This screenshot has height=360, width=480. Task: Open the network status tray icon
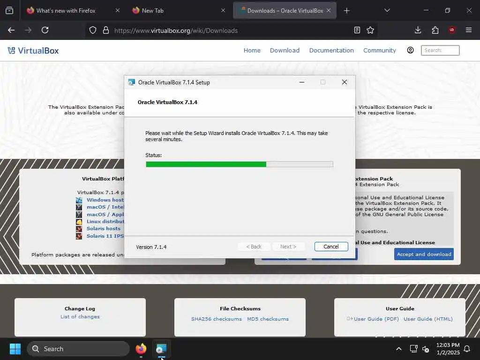(x=413, y=349)
